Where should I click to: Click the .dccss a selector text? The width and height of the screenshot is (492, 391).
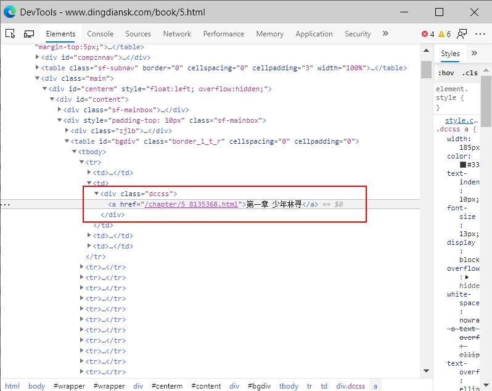click(x=454, y=130)
